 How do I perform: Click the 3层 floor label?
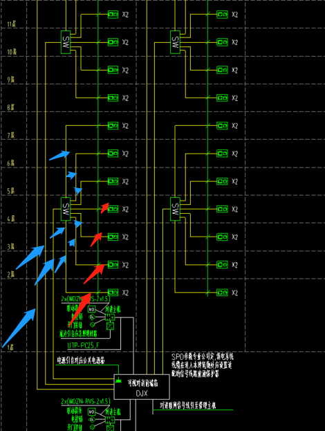click(x=10, y=246)
